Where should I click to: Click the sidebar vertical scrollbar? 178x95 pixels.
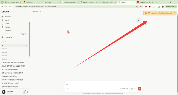pos(29,39)
